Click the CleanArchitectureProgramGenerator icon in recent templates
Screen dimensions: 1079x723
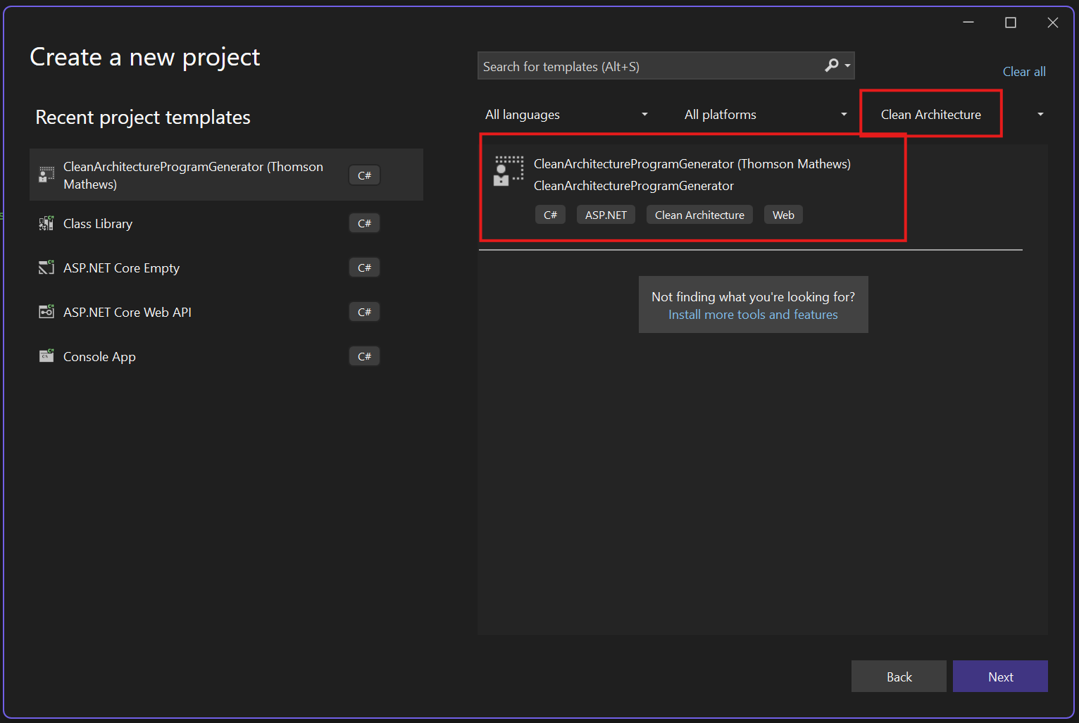(46, 175)
